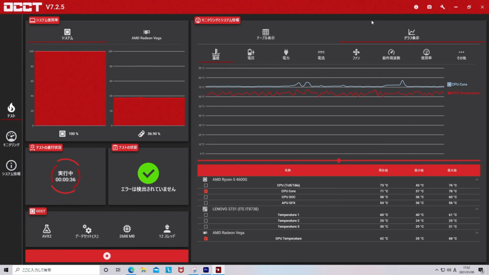Select the AMD Ryzen 5 4600G row

tap(339, 180)
